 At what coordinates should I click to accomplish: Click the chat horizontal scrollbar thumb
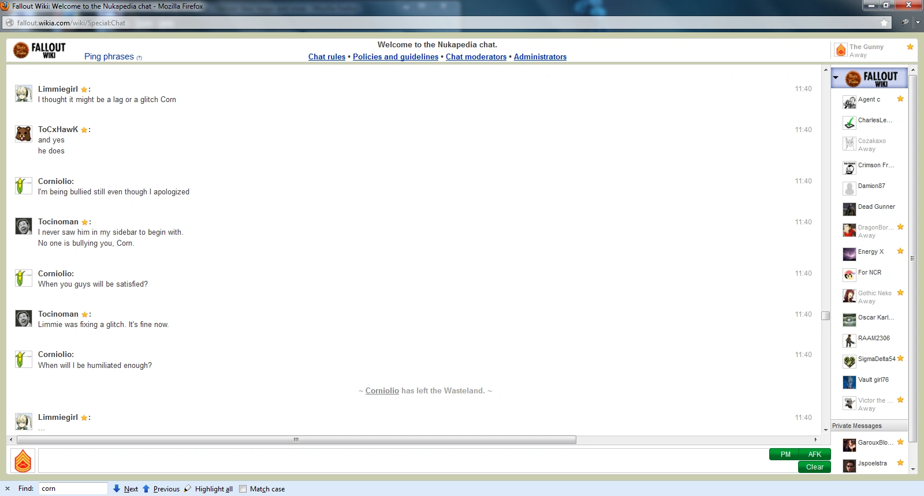tap(296, 439)
